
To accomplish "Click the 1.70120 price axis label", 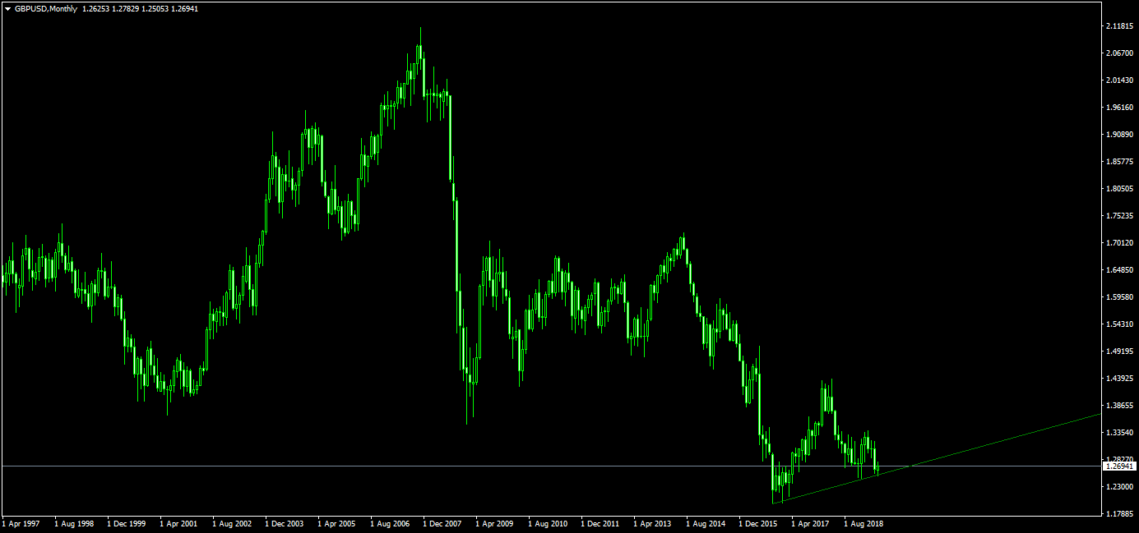I will coord(1119,243).
